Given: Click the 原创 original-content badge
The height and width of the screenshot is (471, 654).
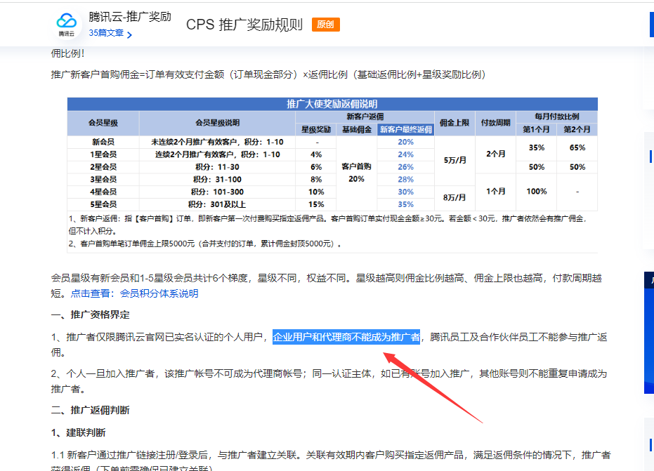Looking at the screenshot, I should pyautogui.click(x=325, y=24).
